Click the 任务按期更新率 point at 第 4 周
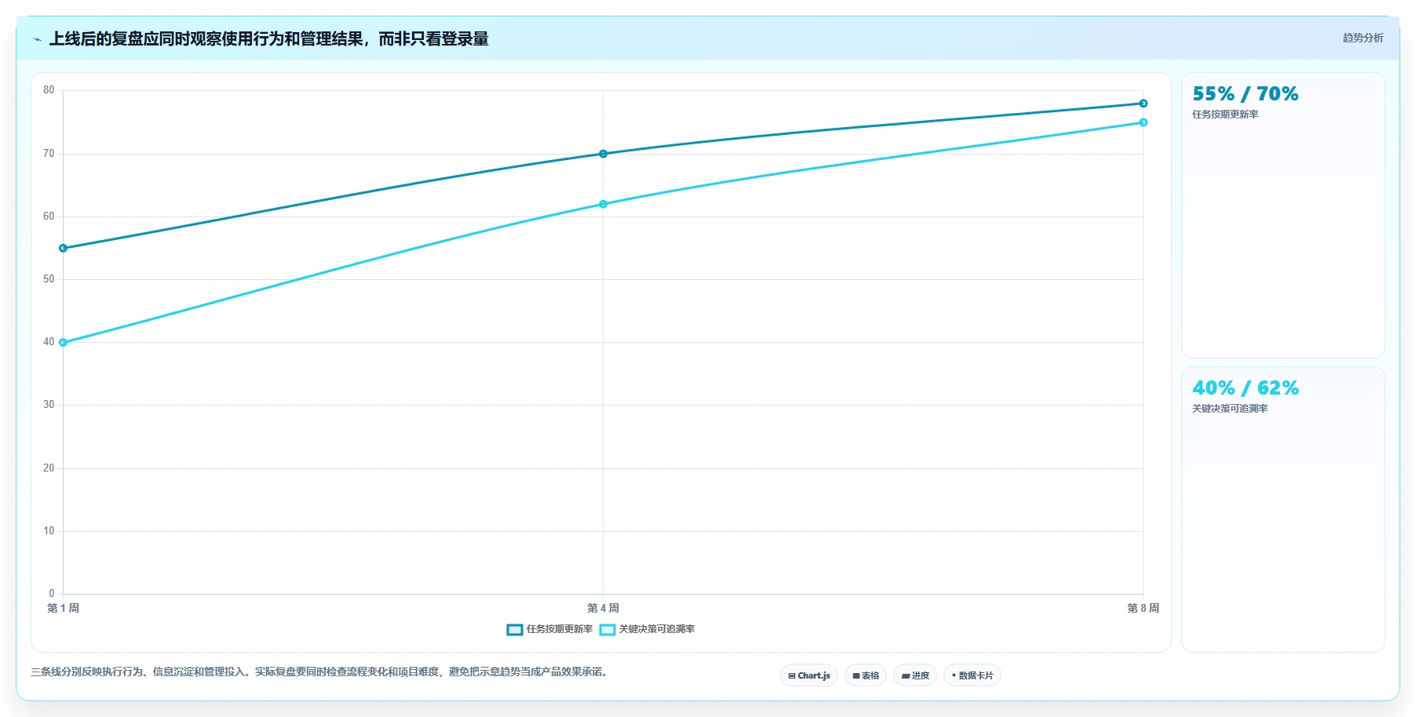1416x717 pixels. (x=603, y=154)
